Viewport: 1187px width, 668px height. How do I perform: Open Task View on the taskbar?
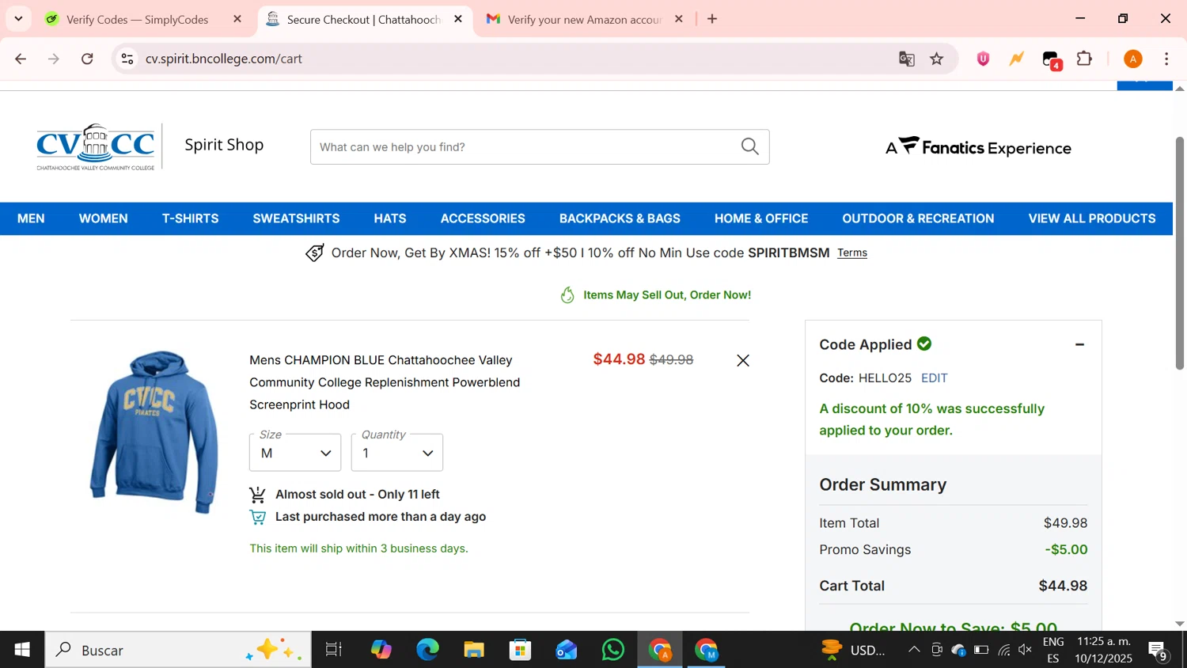333,650
